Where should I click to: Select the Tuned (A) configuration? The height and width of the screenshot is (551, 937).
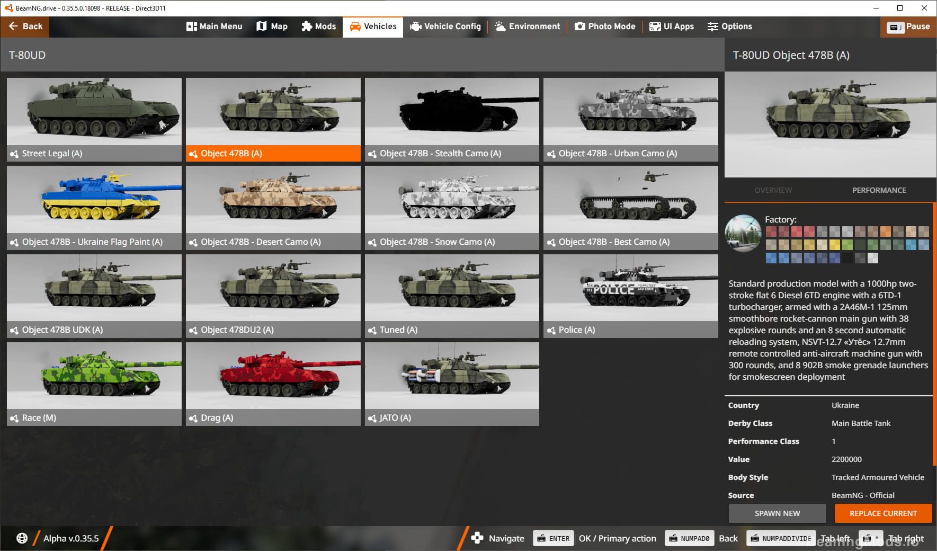pos(452,296)
